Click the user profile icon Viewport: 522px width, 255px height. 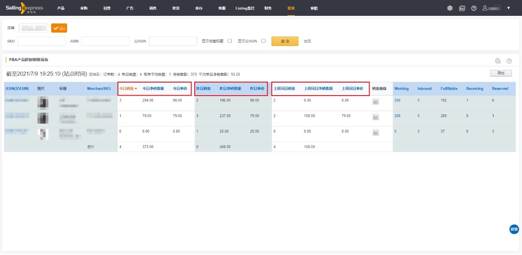pos(485,8)
